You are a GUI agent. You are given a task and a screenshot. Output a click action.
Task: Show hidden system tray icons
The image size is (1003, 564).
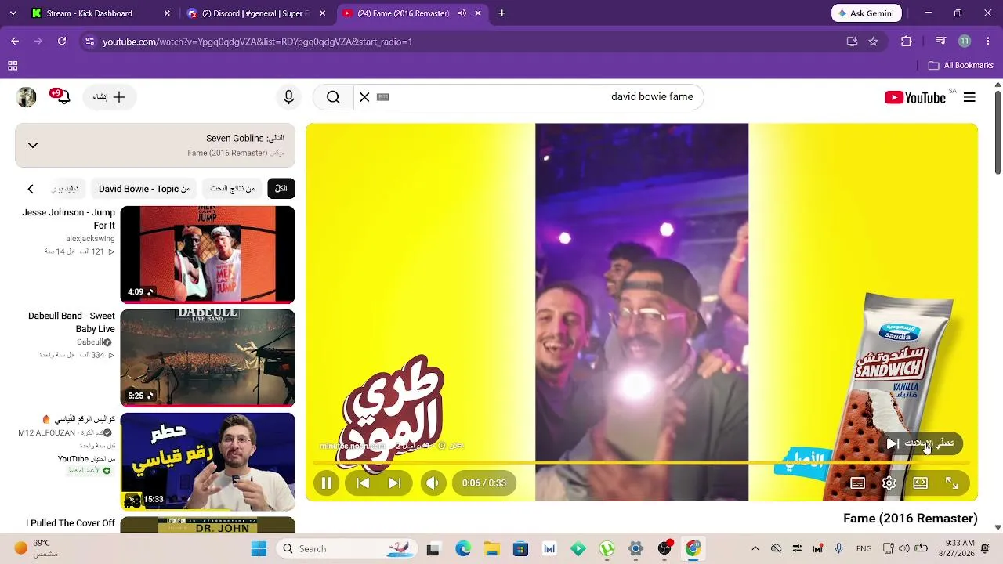[x=755, y=548]
